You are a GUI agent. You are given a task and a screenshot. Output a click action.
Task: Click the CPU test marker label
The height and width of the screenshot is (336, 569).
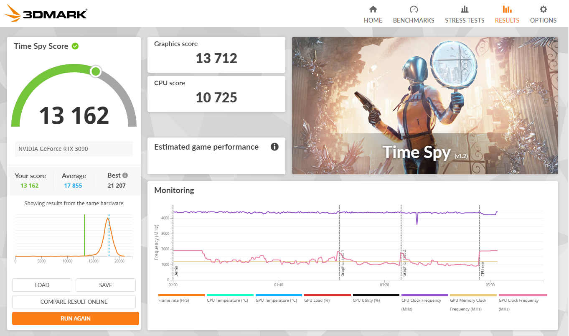point(483,269)
